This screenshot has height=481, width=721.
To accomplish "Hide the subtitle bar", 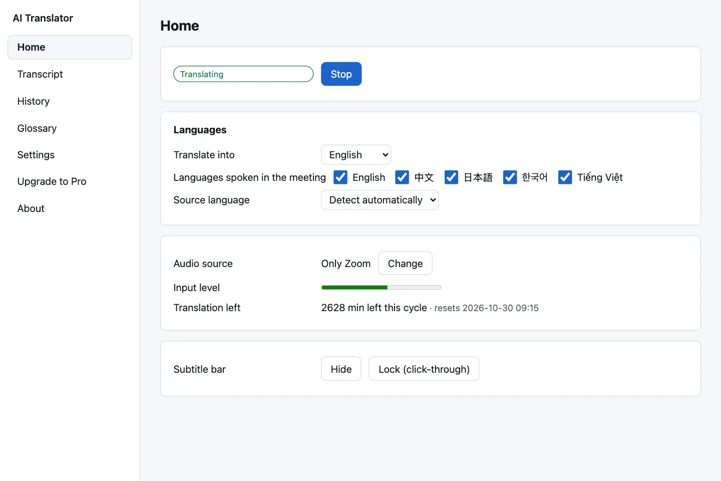I will (x=341, y=369).
